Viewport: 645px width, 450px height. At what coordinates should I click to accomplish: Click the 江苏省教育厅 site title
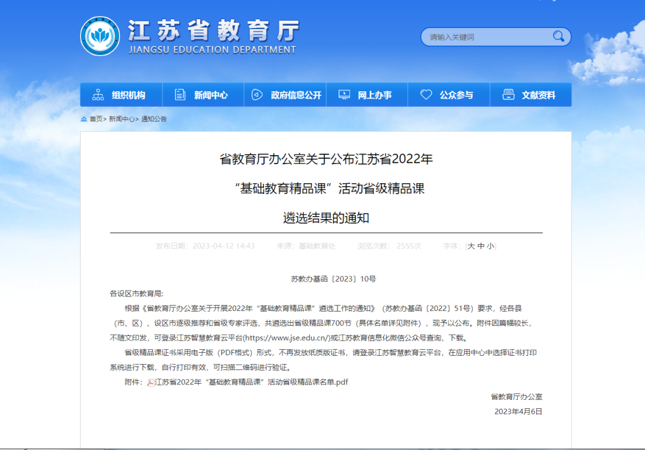pos(214,30)
